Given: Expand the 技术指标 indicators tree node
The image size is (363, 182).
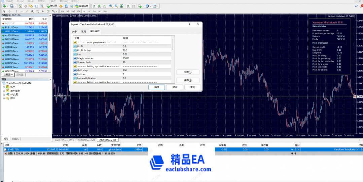Looking at the screenshot, I should coord(4,91).
